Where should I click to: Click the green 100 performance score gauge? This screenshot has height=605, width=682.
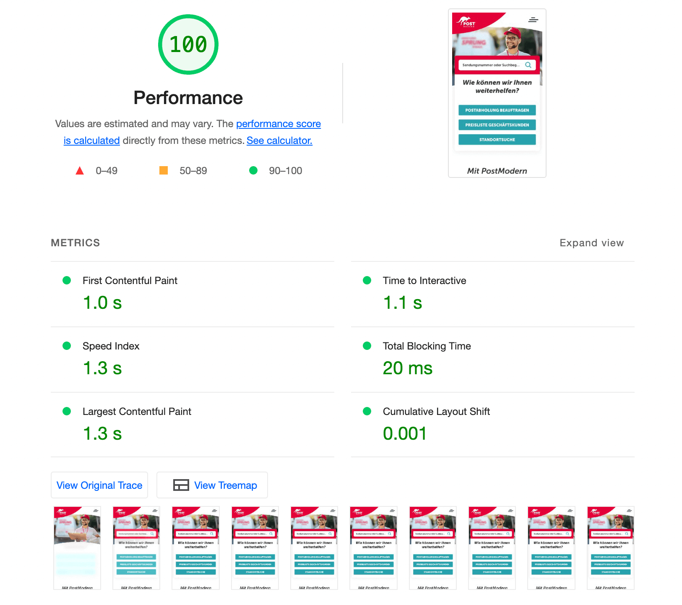(188, 44)
